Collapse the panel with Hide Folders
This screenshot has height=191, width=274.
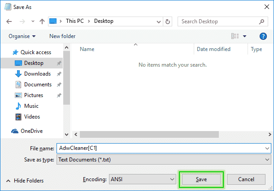[x=25, y=181]
